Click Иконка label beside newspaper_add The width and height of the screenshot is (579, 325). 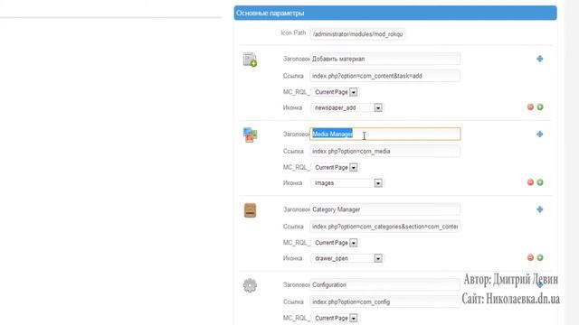click(x=293, y=107)
